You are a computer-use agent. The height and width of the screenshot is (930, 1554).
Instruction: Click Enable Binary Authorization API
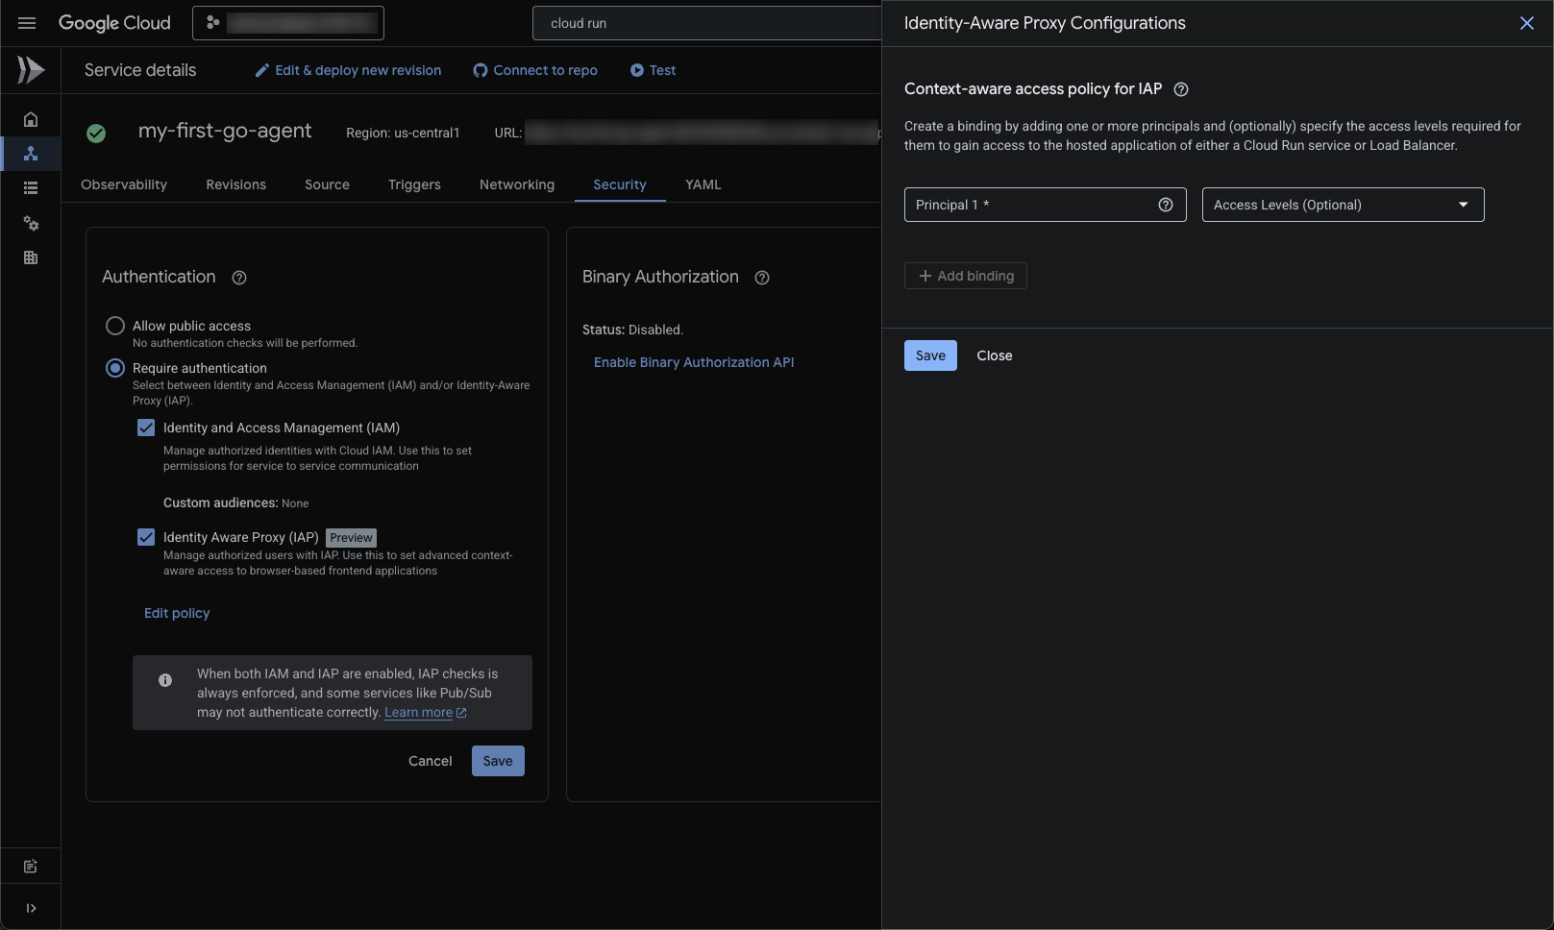tap(693, 362)
